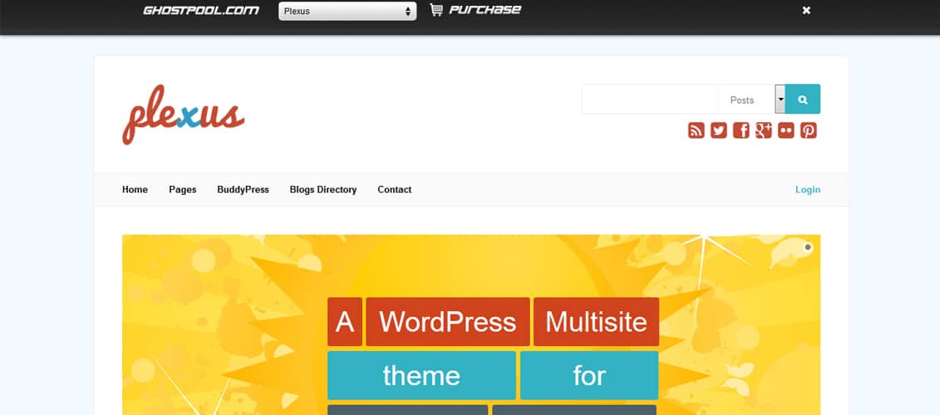Navigate to Blogs Directory
Screen dimensions: 940x415
pyautogui.click(x=323, y=189)
